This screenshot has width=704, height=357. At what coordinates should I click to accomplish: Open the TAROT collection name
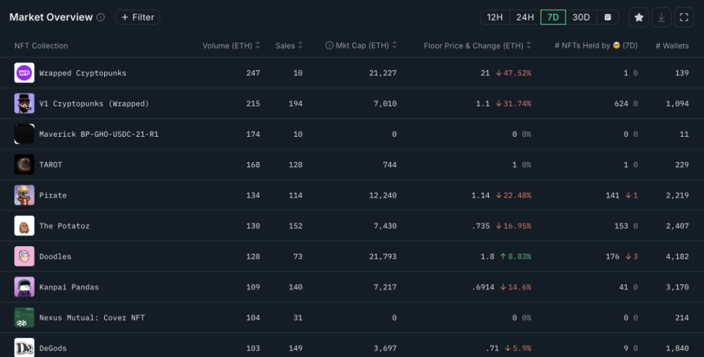point(51,164)
